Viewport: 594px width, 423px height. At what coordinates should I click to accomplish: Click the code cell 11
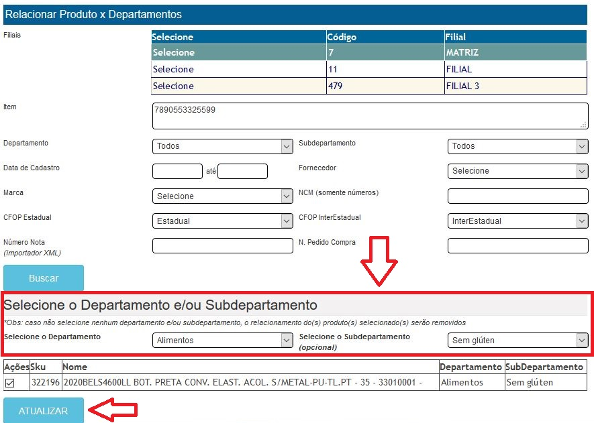point(385,69)
